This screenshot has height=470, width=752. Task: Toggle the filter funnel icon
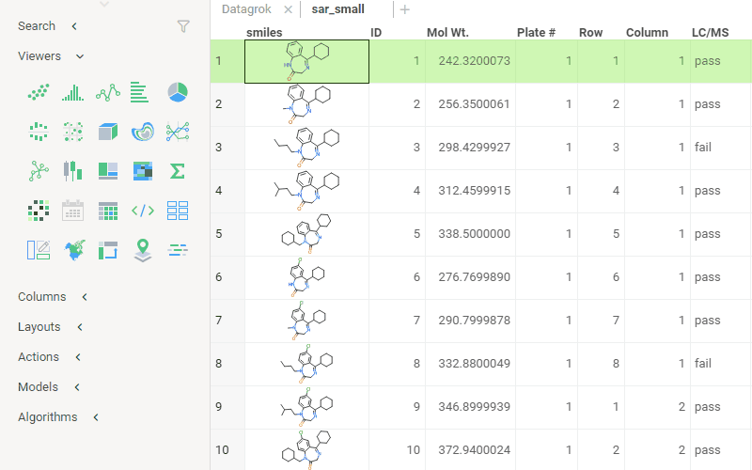click(x=183, y=26)
